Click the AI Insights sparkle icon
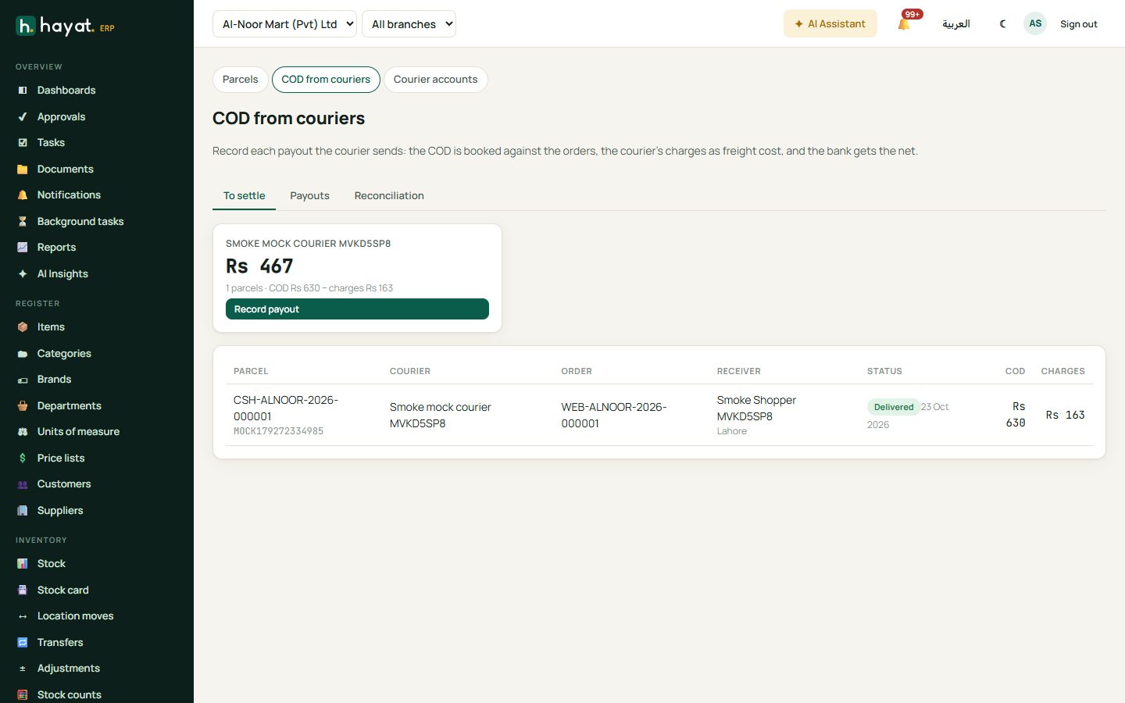Image resolution: width=1125 pixels, height=703 pixels. click(x=23, y=274)
